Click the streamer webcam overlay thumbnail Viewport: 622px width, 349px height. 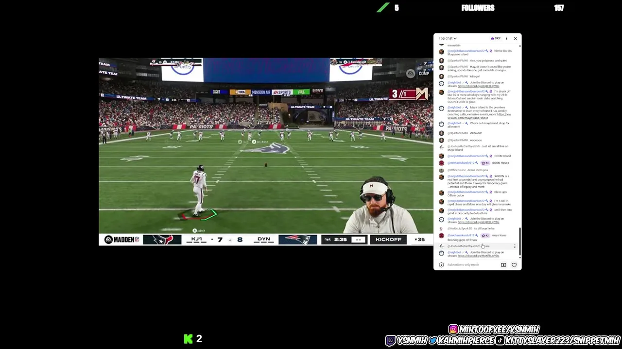coord(381,205)
